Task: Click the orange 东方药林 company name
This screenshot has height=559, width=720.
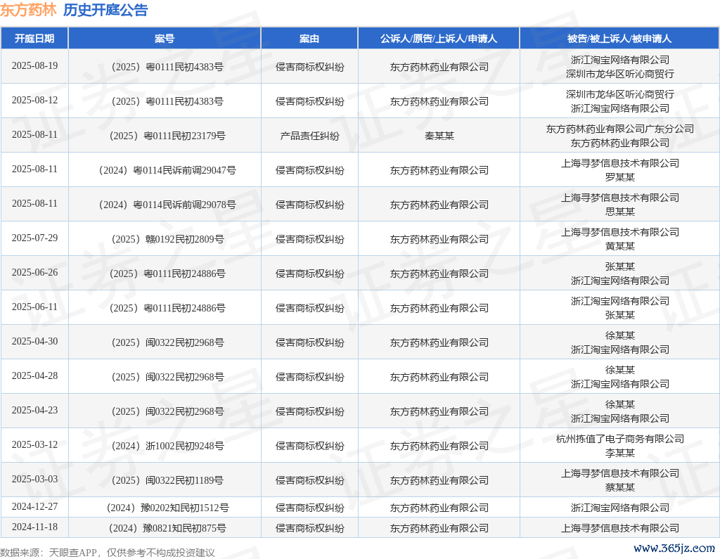Action: [28, 10]
